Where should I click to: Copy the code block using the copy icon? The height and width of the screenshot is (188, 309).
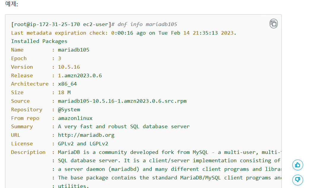[x=273, y=24]
